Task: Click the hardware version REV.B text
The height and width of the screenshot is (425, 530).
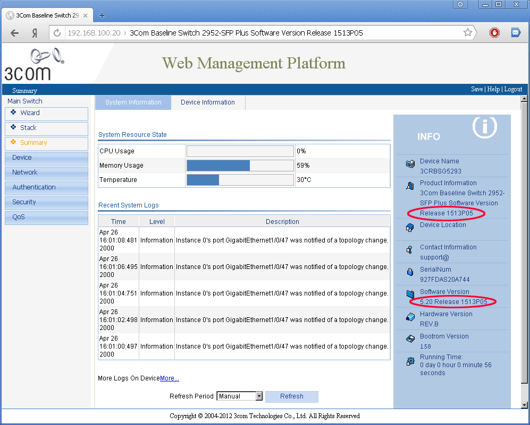Action: click(430, 324)
